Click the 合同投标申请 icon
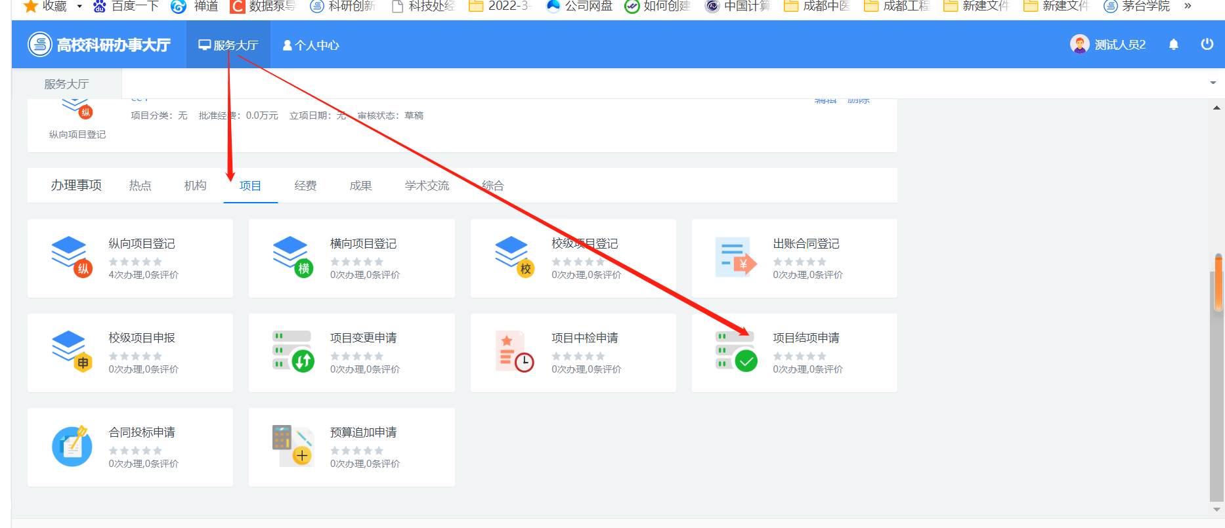 click(x=72, y=446)
